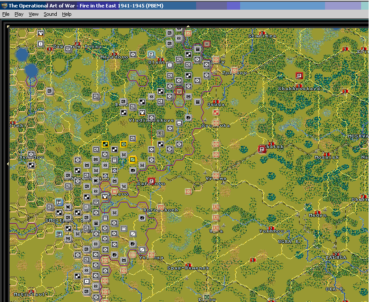Click the objective flag at Staritsa
This screenshot has width=369, height=302.
(262, 33)
